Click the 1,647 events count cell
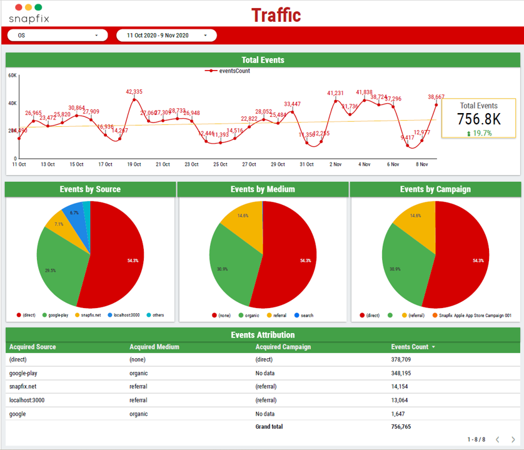Image resolution: width=524 pixels, height=450 pixels. (398, 414)
